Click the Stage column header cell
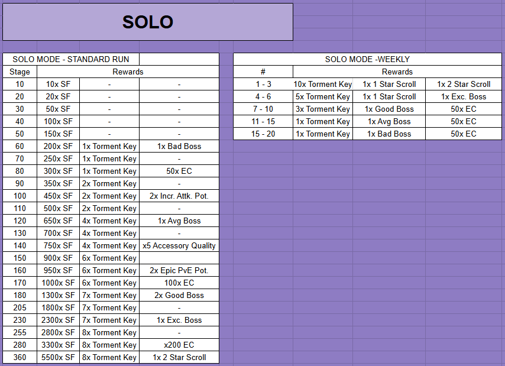 pyautogui.click(x=20, y=72)
